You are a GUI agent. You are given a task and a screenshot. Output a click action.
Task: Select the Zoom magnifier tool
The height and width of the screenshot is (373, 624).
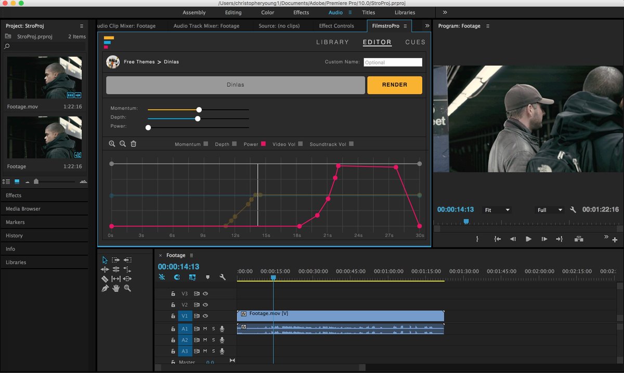pos(127,288)
